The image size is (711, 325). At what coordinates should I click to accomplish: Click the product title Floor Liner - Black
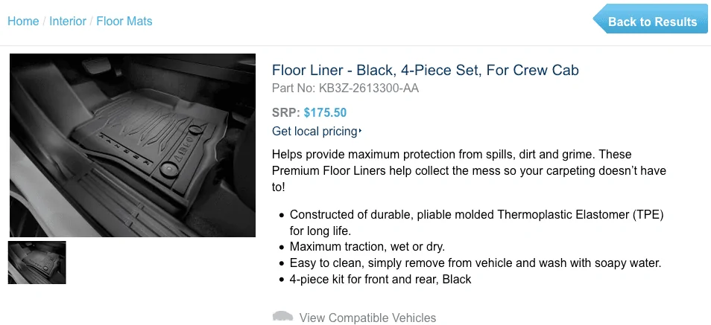tap(426, 70)
